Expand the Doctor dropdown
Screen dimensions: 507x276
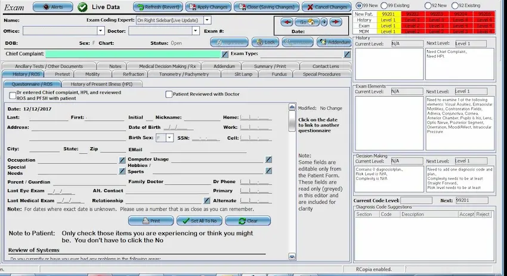tap(195, 31)
